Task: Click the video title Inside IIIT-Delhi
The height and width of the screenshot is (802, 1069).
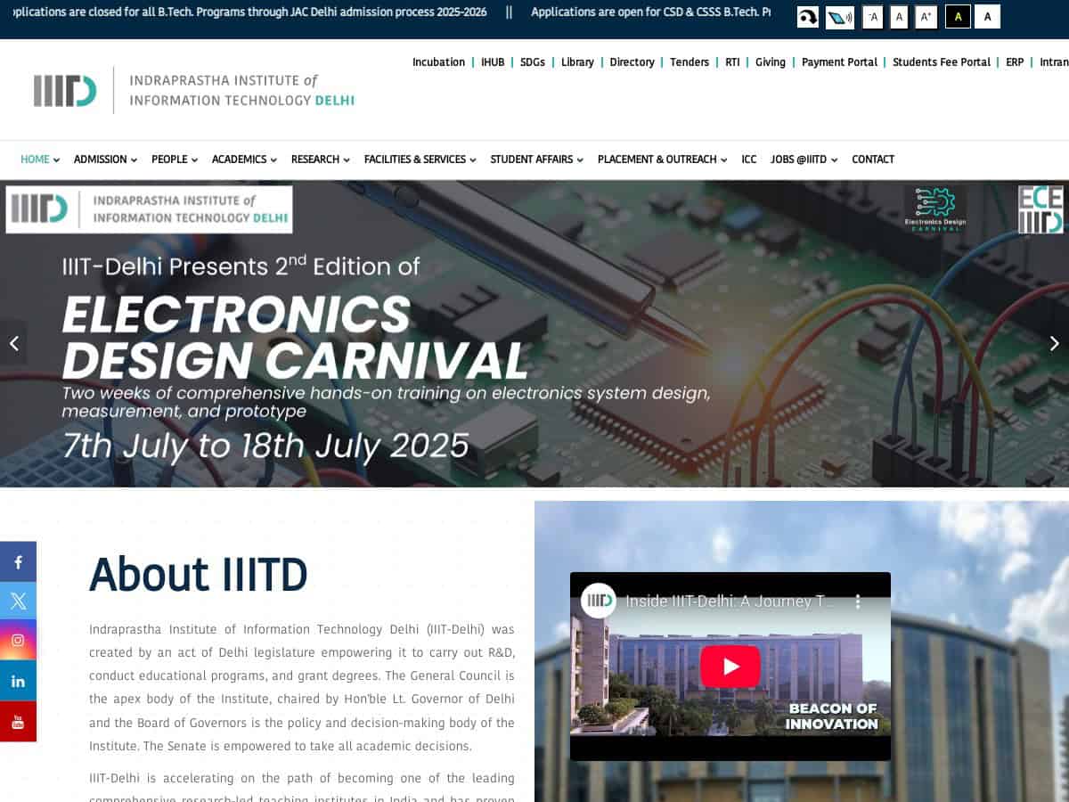Action: 730,601
